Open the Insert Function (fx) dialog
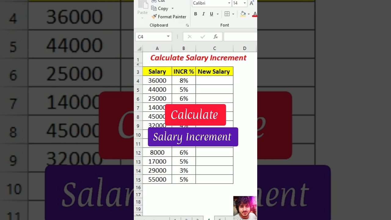Screen dimensions: 391x220 click(x=216, y=36)
